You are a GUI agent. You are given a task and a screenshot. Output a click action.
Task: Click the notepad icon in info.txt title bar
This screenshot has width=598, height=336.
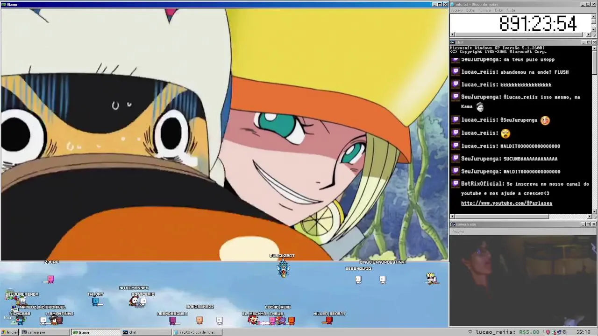click(x=453, y=4)
